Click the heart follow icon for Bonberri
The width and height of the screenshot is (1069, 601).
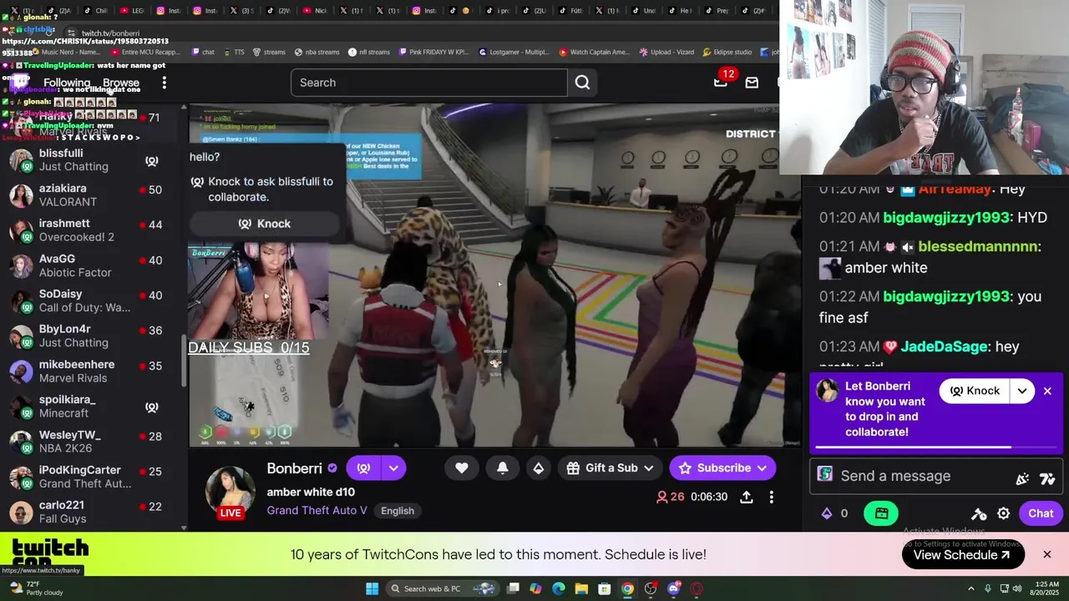pos(462,468)
